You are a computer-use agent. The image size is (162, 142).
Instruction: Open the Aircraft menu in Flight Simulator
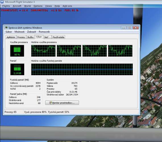[x=17, y=6]
